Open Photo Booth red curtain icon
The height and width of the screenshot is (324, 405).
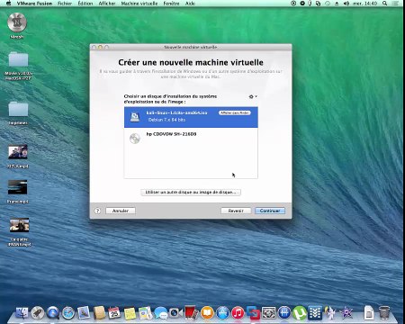(192, 313)
